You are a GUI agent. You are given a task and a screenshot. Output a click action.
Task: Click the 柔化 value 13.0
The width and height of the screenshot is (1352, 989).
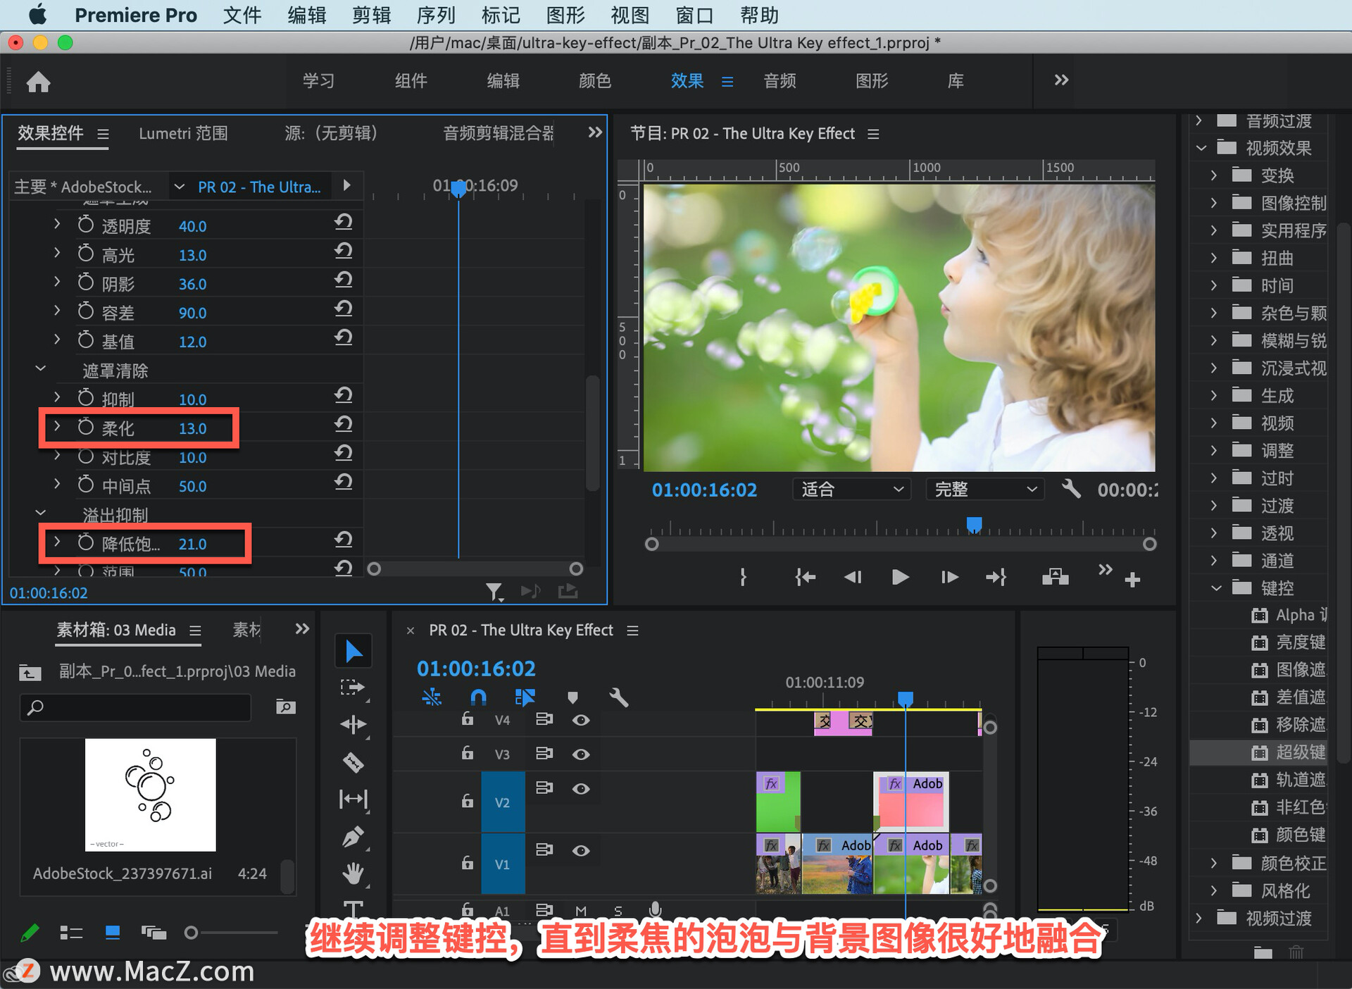click(192, 428)
